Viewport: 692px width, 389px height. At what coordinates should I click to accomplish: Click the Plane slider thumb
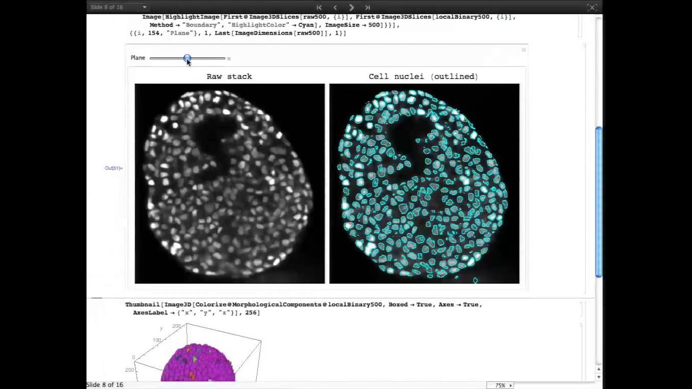pyautogui.click(x=187, y=58)
